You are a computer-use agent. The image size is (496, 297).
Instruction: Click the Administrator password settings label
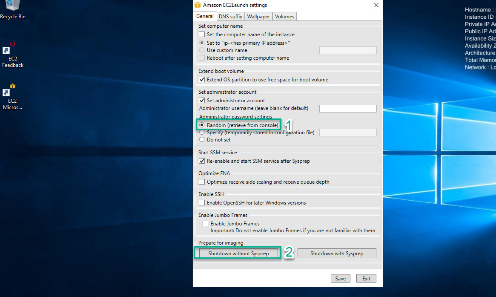click(x=235, y=116)
